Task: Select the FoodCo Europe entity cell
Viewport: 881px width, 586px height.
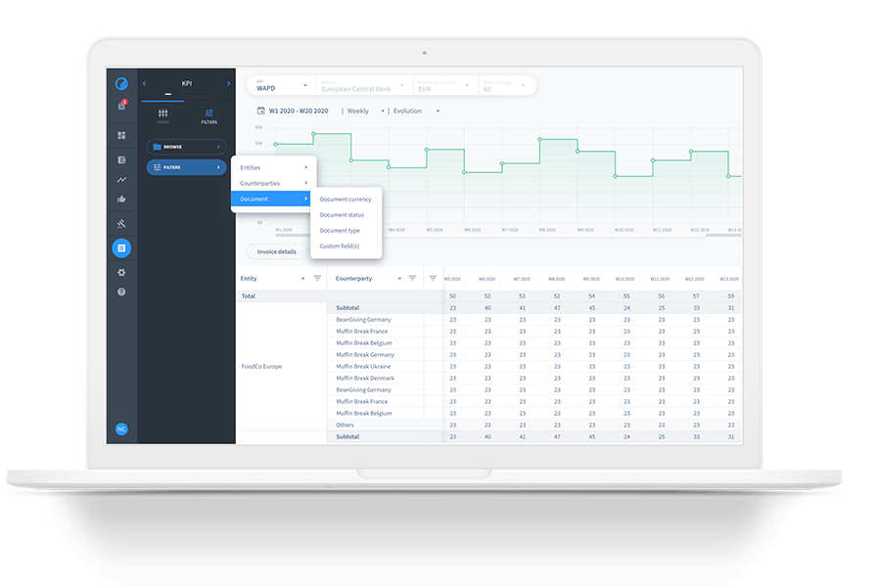Action: (261, 367)
